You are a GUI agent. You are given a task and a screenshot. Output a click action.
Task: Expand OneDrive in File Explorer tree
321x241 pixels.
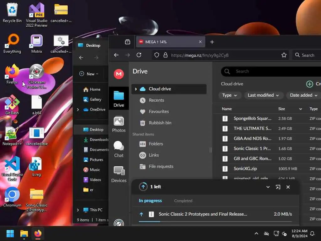pos(78,110)
